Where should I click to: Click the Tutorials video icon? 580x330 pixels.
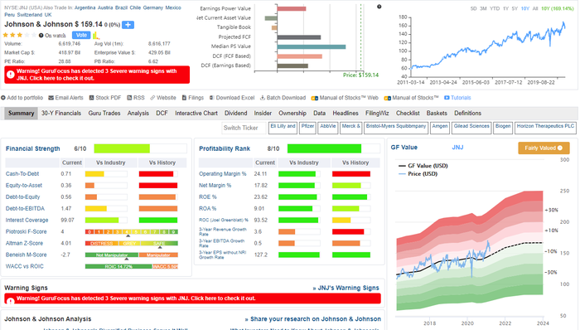(x=447, y=98)
